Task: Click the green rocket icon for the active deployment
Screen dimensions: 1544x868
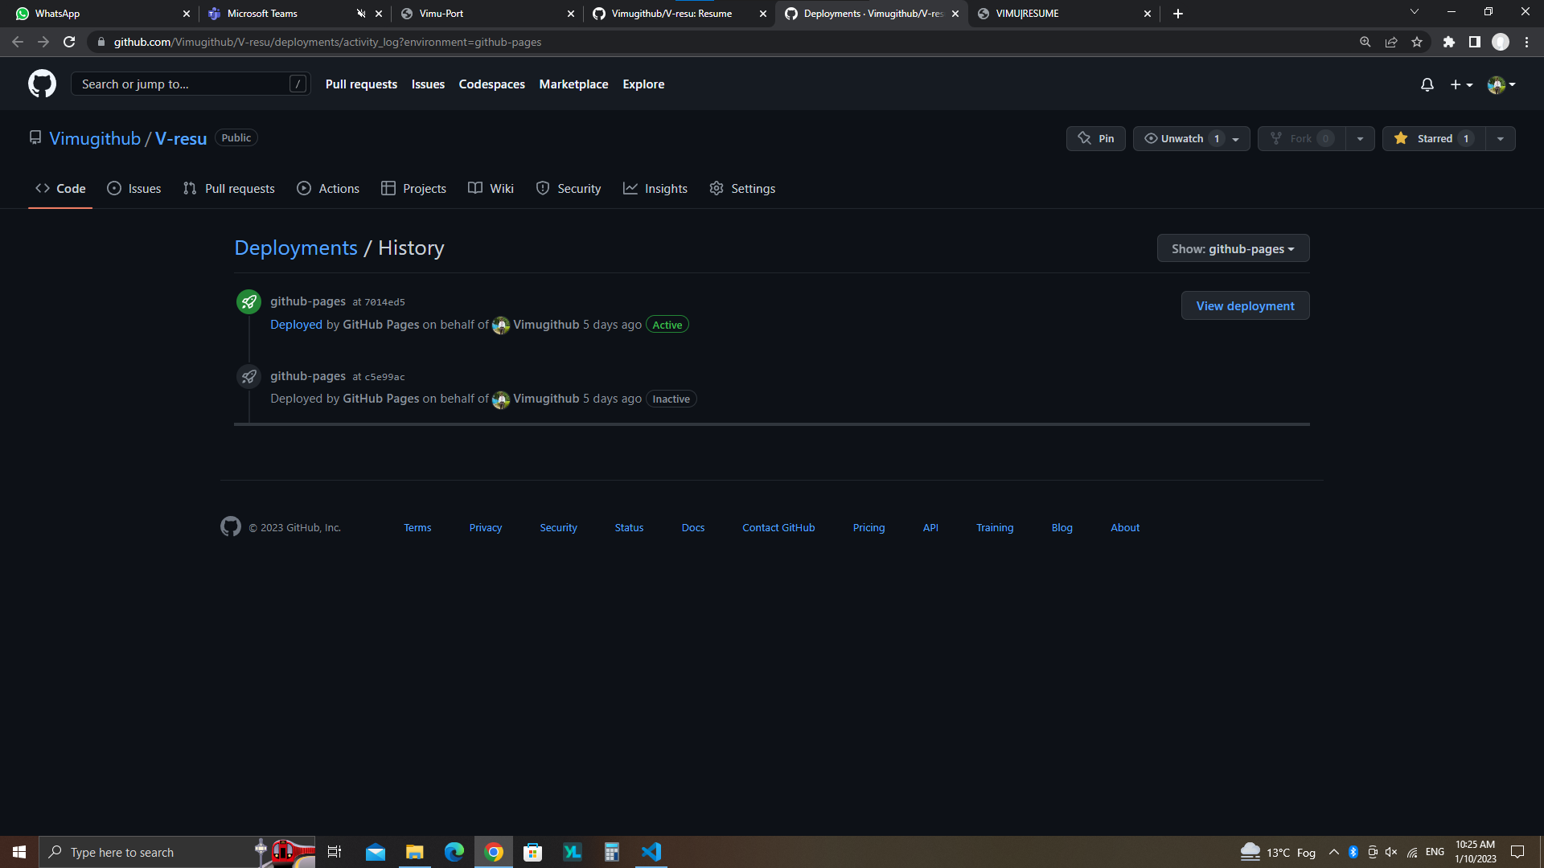Action: point(248,302)
